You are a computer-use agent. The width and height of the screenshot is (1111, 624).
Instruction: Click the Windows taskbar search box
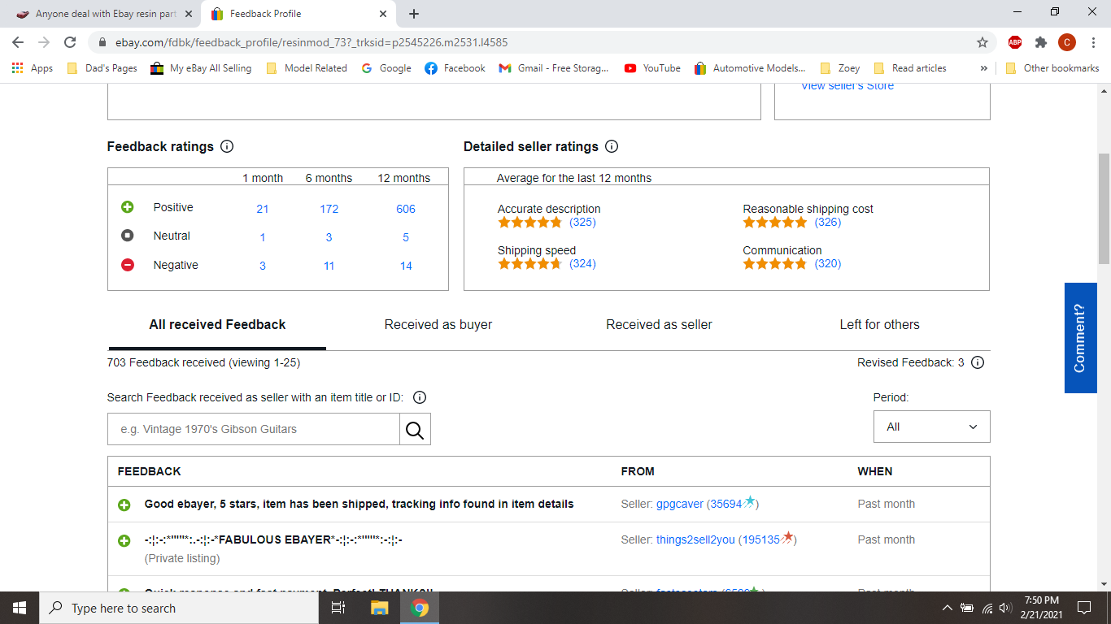coord(179,608)
